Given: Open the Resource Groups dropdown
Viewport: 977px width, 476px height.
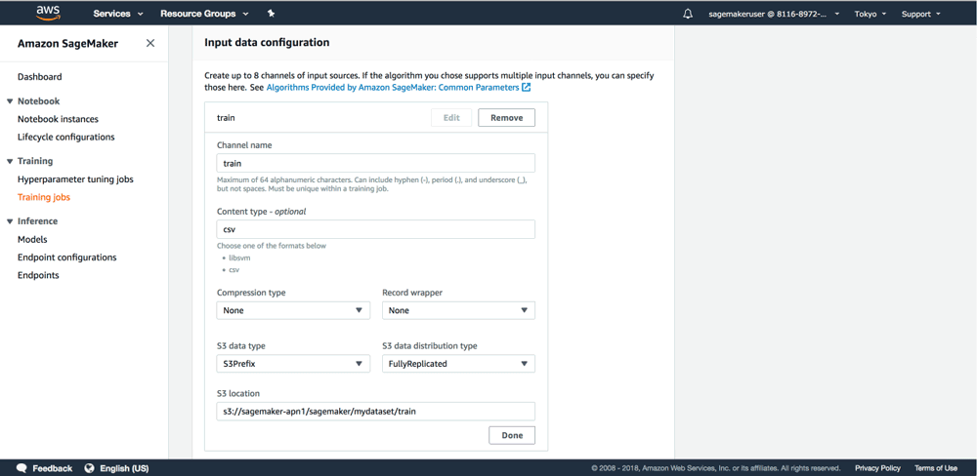Looking at the screenshot, I should [x=204, y=14].
